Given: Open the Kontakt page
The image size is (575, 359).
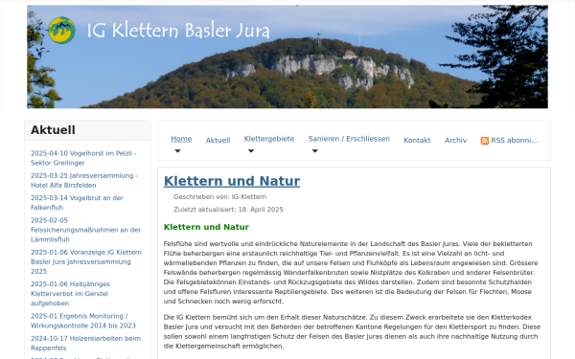Looking at the screenshot, I should pos(417,141).
